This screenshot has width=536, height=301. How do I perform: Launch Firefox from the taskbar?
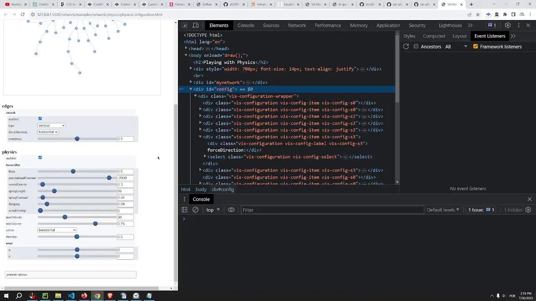[x=84, y=296]
